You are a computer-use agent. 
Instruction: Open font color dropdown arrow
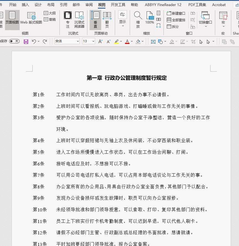click(132, 41)
